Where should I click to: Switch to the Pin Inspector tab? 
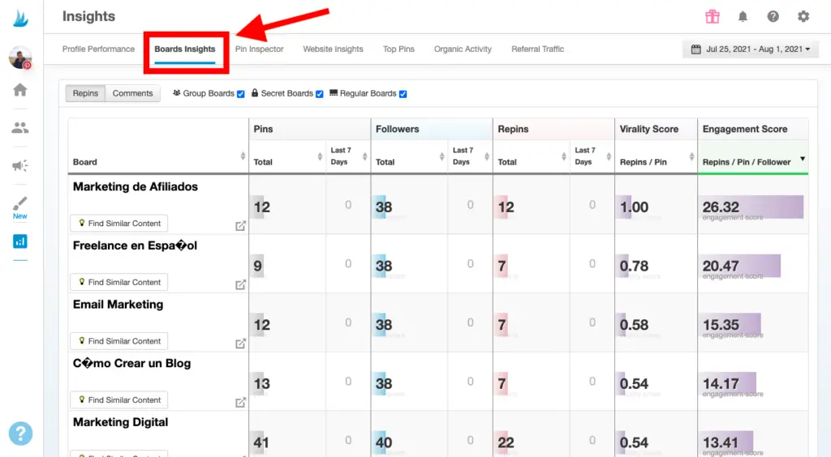click(x=260, y=49)
